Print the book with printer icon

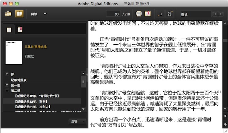point(139,14)
